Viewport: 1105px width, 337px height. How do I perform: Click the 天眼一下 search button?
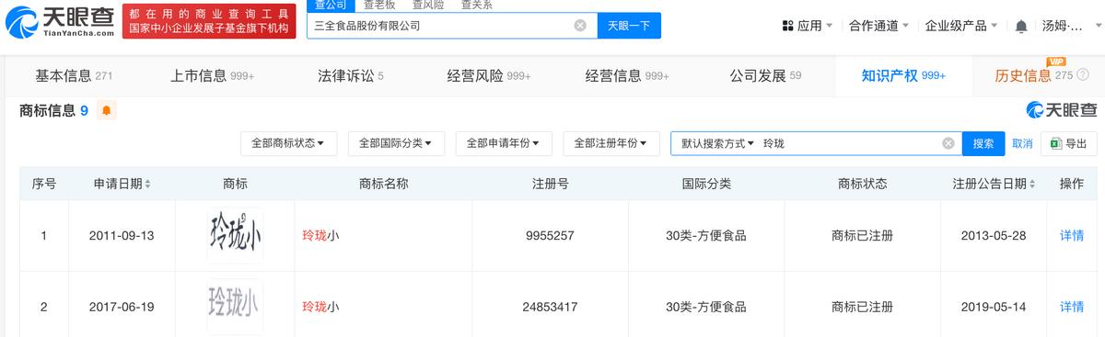point(629,26)
